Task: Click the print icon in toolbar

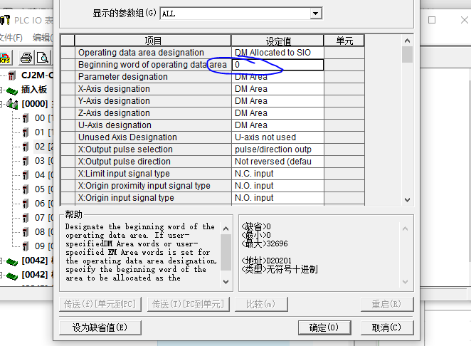Action: (26, 57)
